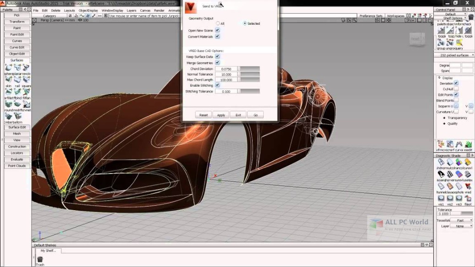The height and width of the screenshot is (267, 475).
Task: Select the sphere surface tool
Action: pos(8,67)
